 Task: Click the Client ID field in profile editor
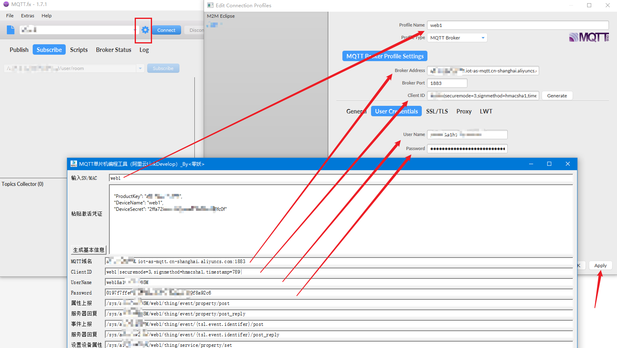(x=483, y=96)
